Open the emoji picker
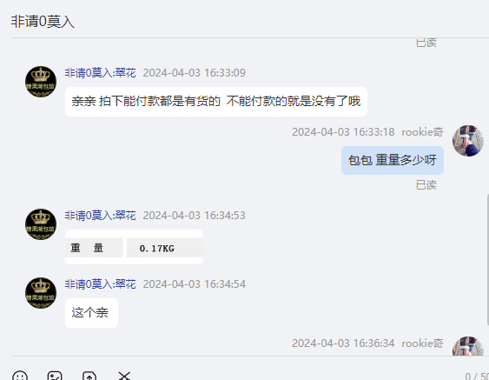 (20, 376)
